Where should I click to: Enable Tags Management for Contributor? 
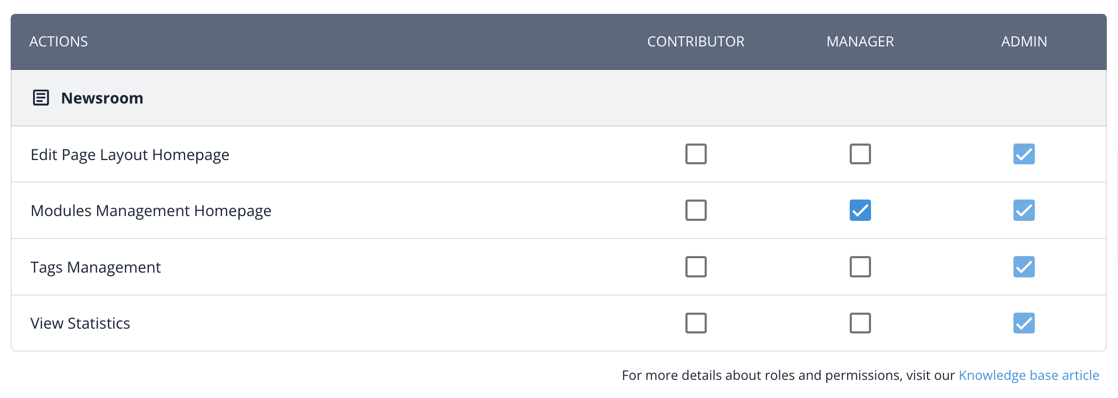pos(696,267)
